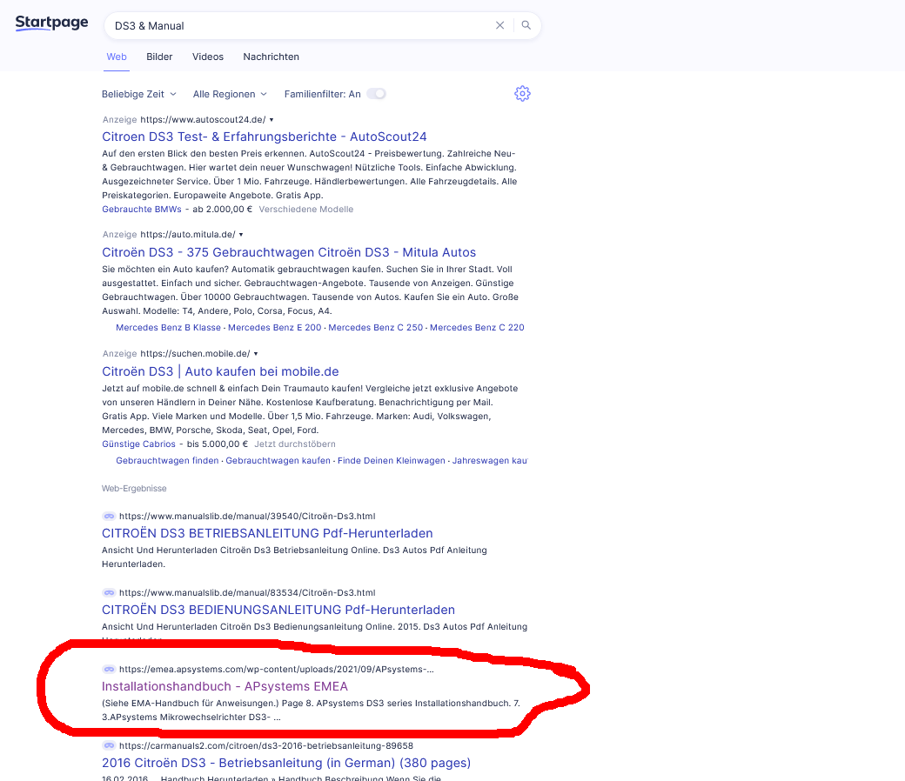Switch to the Web tab
This screenshot has width=905, height=781.
pos(117,57)
